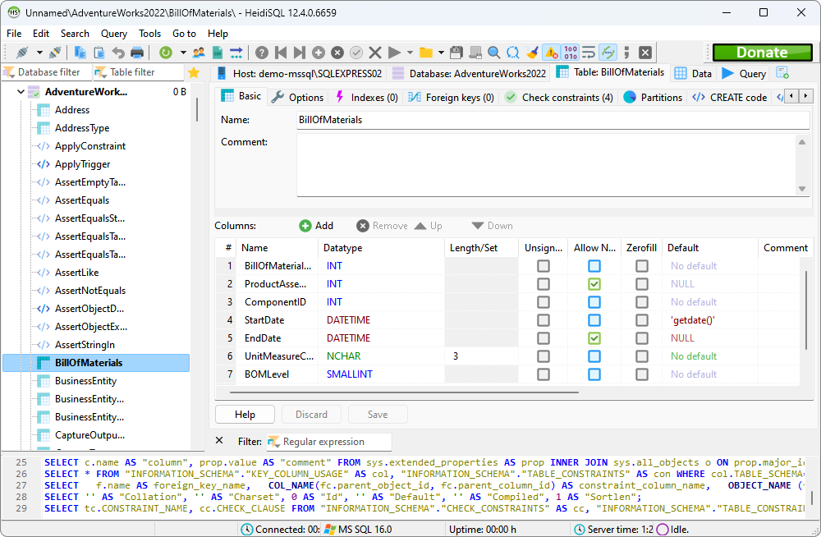Image resolution: width=821 pixels, height=537 pixels.
Task: Toggle Unsigned checkbox for ComponentID row
Action: click(544, 302)
